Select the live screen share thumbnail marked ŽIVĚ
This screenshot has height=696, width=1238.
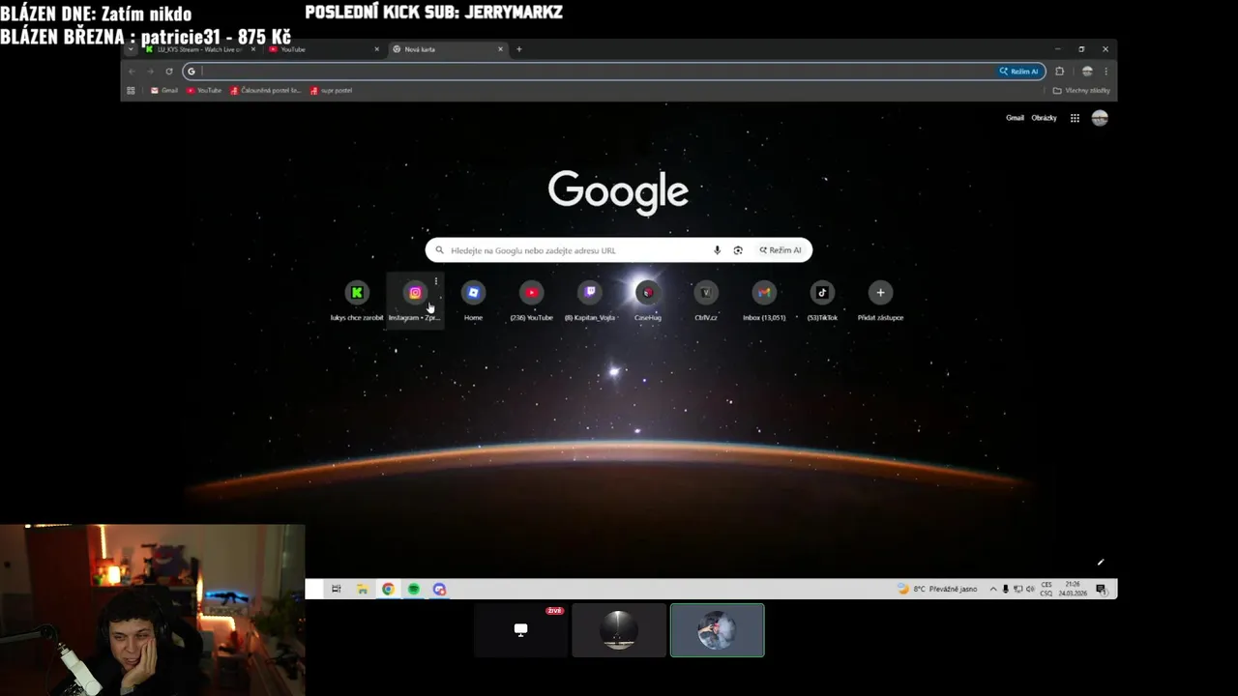coord(520,630)
